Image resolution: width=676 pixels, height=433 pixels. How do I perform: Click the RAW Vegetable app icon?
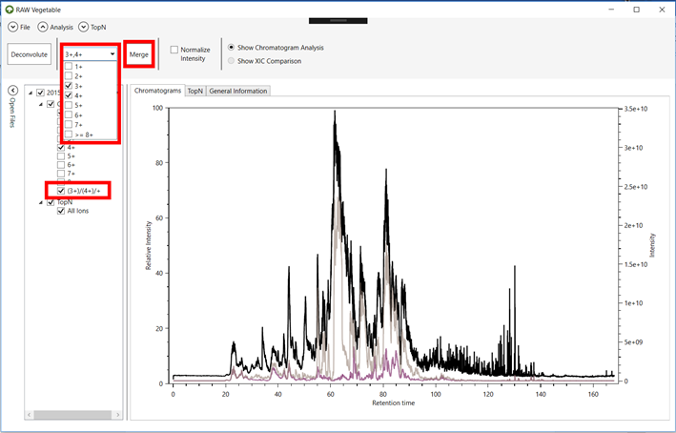9,10
